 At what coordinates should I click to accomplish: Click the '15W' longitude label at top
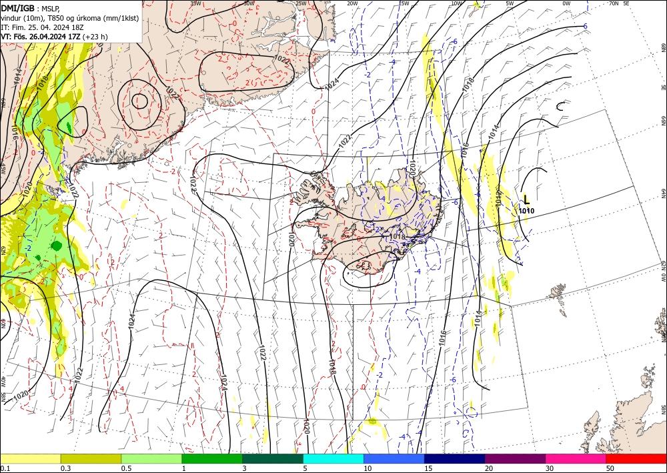tap(404, 3)
